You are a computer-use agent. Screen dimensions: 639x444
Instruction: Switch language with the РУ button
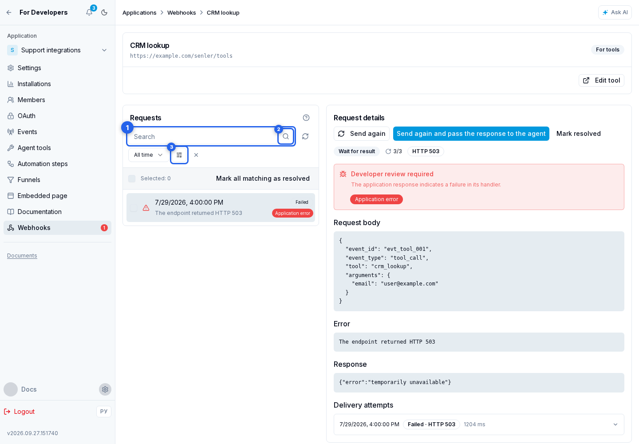104,412
